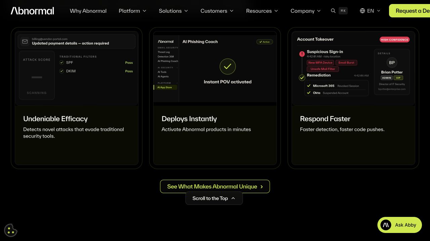Click the BP avatar circle
Screen dimensions: 430x241
pyautogui.click(x=392, y=63)
